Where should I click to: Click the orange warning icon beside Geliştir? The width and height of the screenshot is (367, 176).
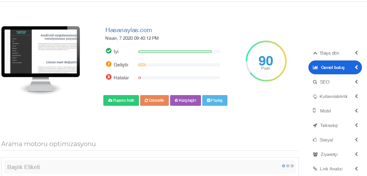[x=109, y=64]
